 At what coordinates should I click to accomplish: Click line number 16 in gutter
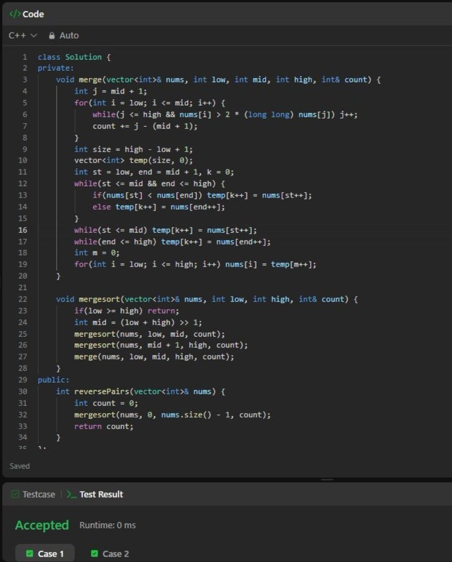tap(23, 230)
